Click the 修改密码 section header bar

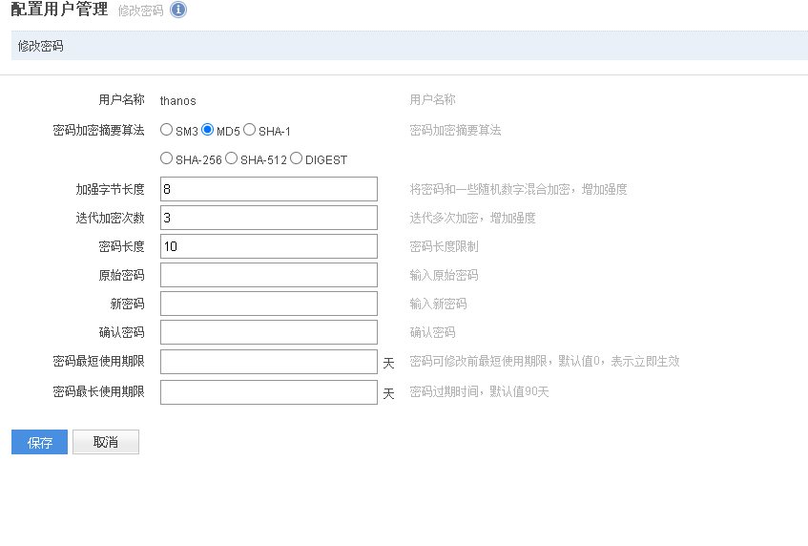409,46
